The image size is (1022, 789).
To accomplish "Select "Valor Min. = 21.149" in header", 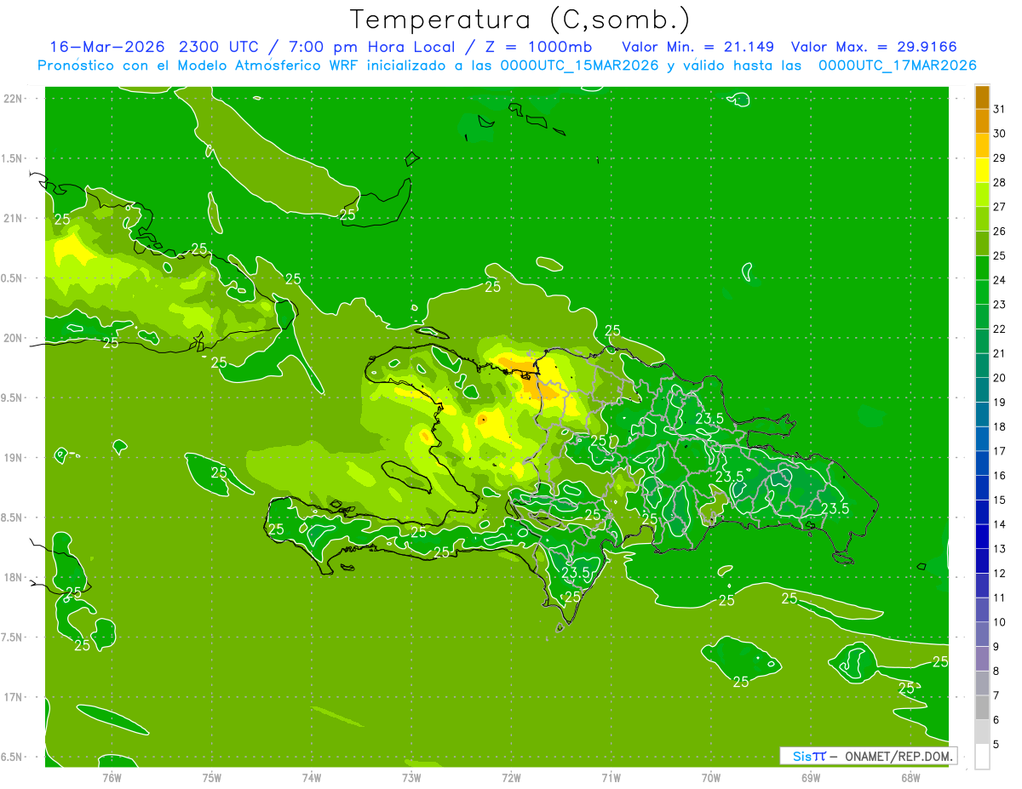I will (x=698, y=47).
